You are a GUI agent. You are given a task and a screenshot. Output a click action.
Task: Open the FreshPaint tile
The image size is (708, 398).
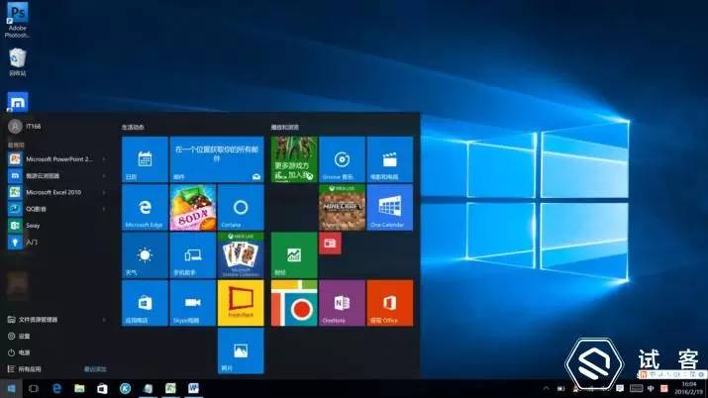(x=240, y=303)
